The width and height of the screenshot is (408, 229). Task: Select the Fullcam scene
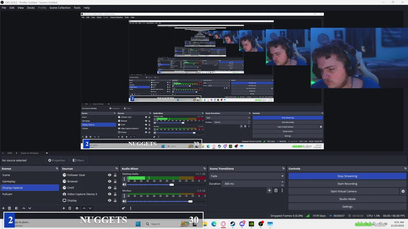(29, 194)
